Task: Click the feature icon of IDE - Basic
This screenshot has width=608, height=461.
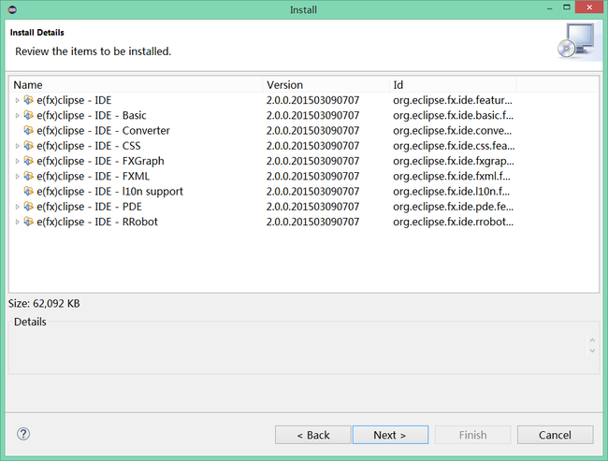Action: point(28,115)
